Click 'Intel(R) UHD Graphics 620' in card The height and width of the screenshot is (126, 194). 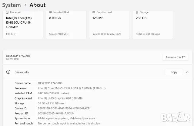tap(107, 34)
